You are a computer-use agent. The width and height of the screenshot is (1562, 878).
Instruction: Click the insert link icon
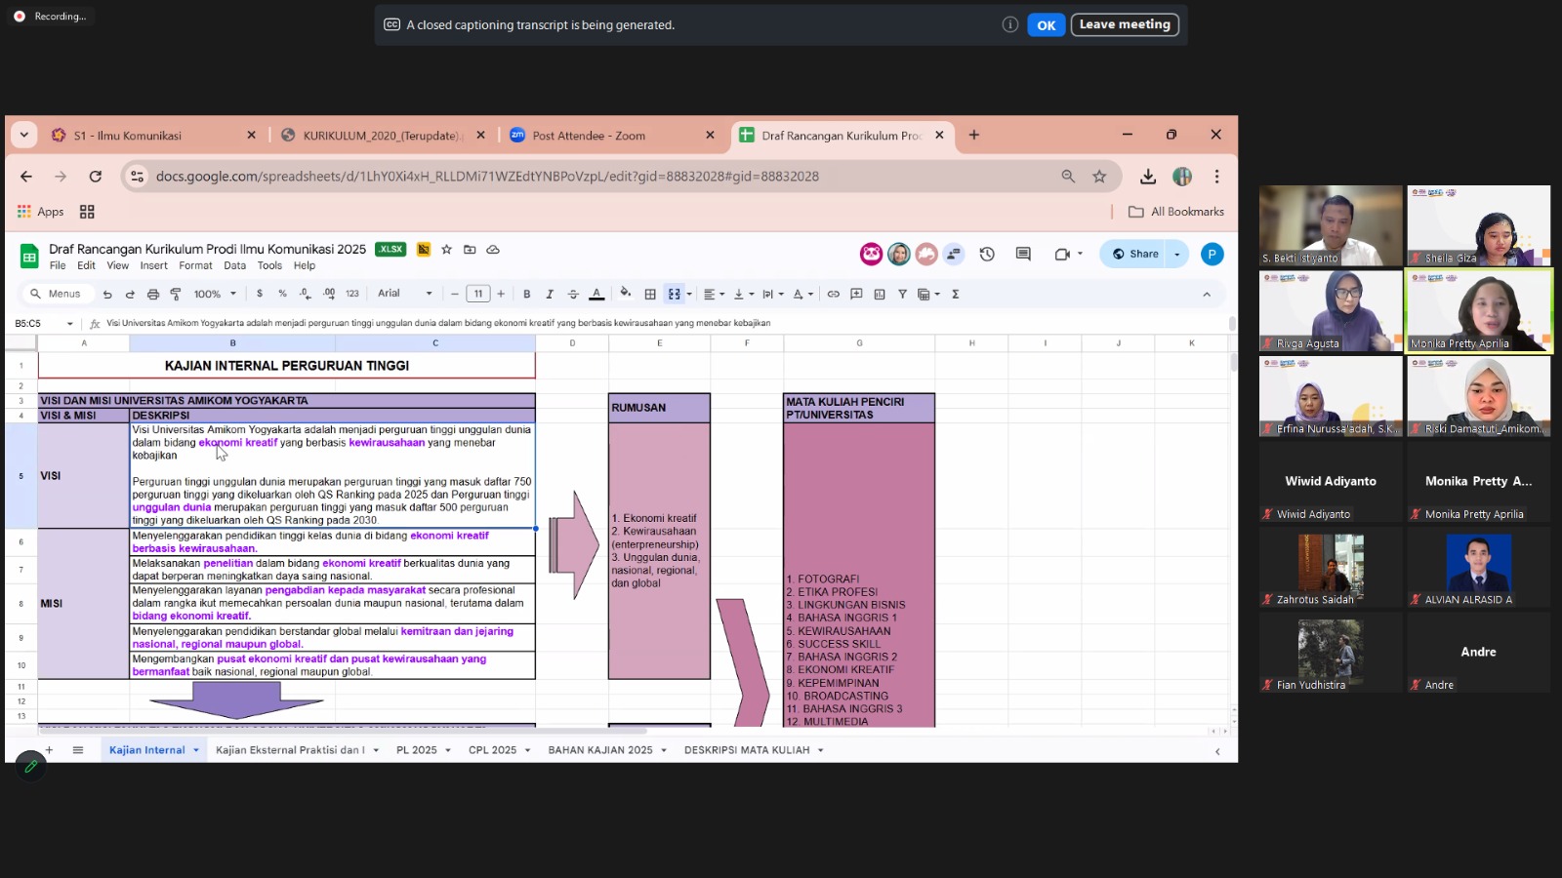coord(833,294)
